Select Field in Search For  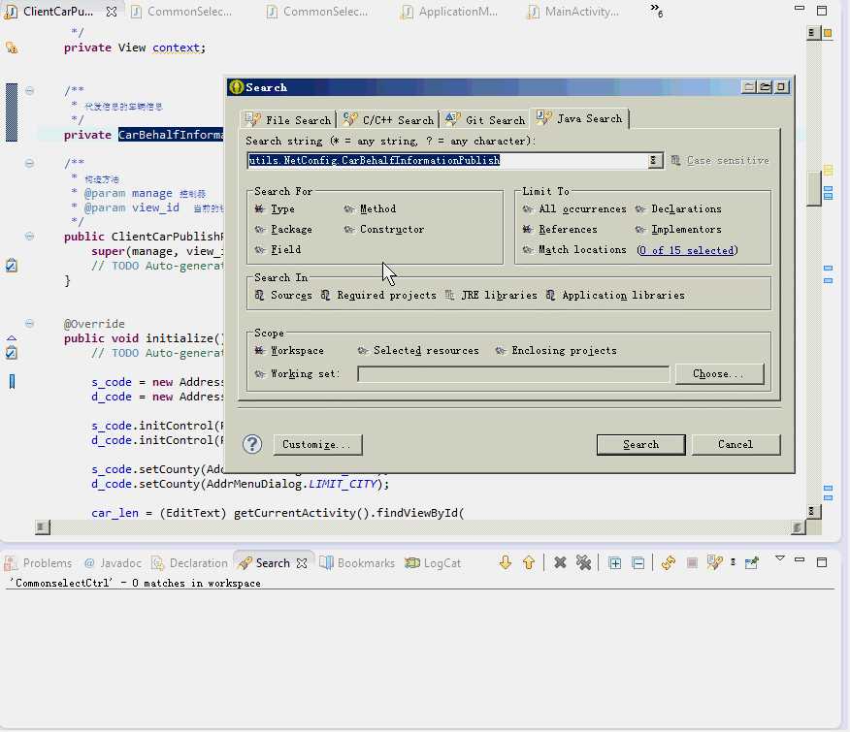tap(278, 250)
